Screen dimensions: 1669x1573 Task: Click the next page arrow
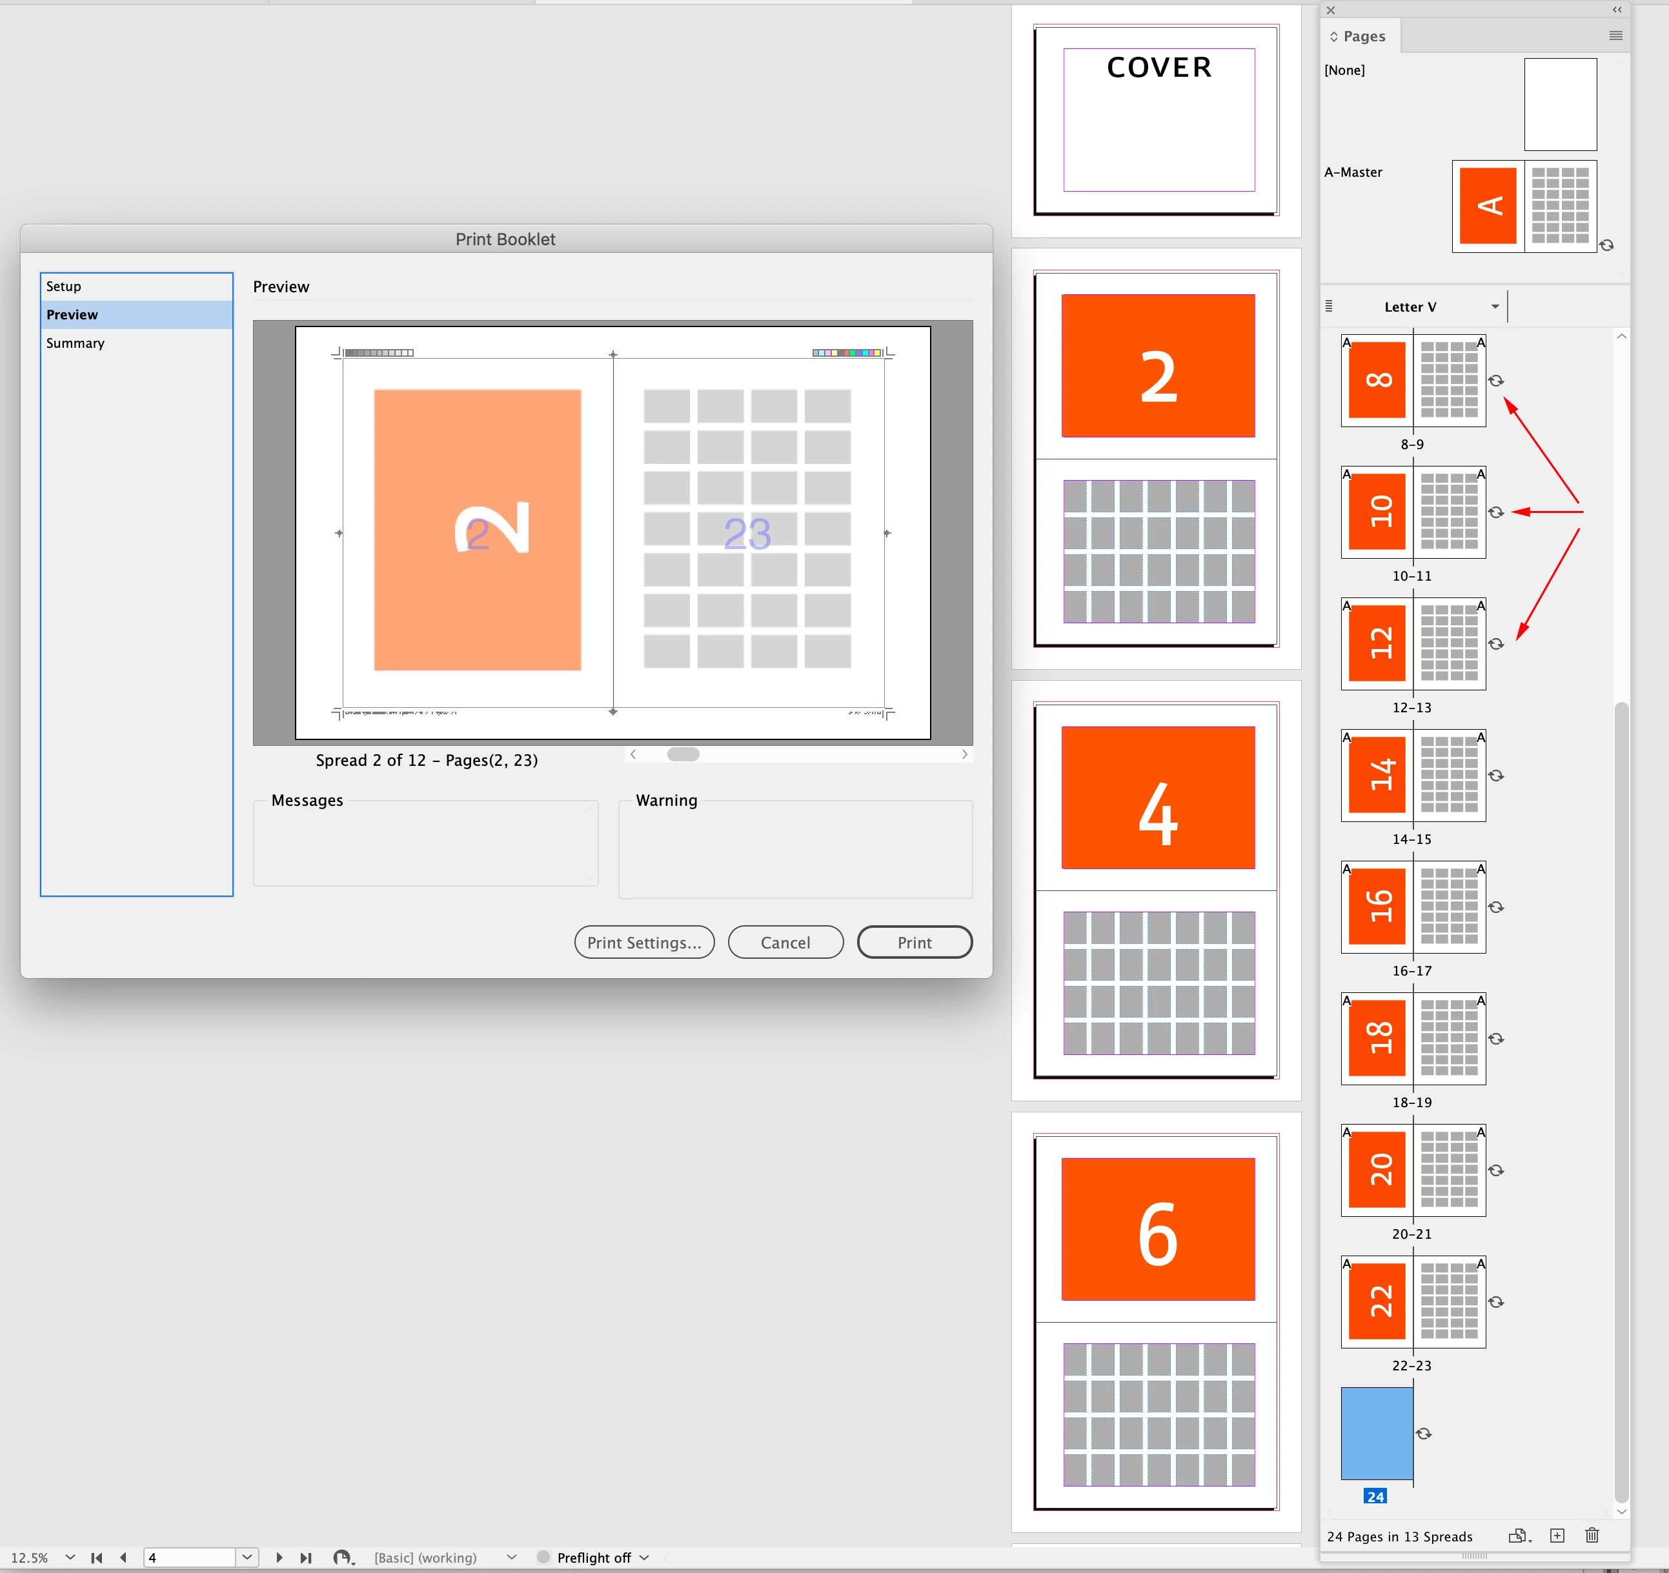(279, 1557)
